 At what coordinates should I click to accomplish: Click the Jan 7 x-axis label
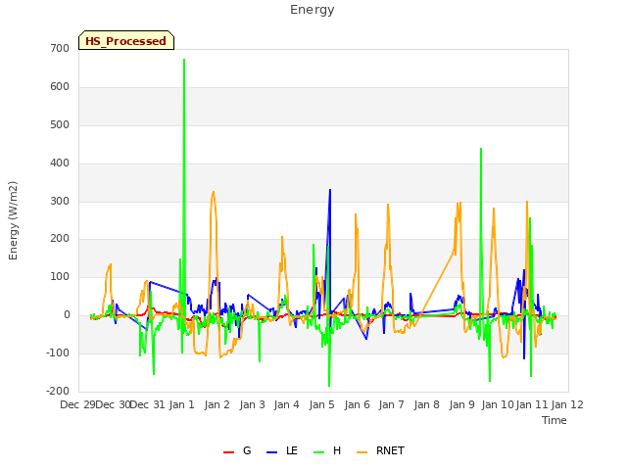[x=392, y=404]
